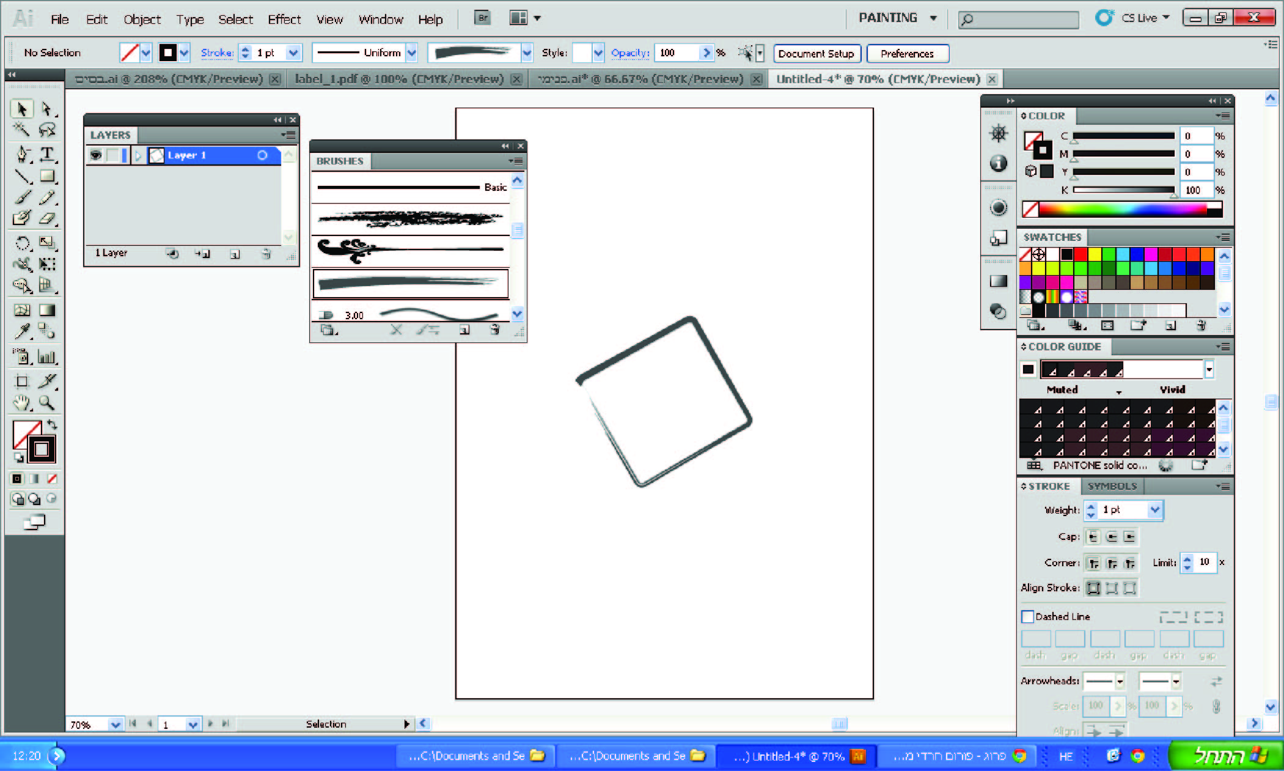The height and width of the screenshot is (771, 1284).
Task: Click the Create New Layer icon
Action: (235, 254)
